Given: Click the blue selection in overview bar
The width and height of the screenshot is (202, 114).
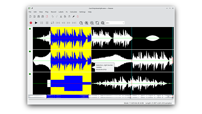Looking at the screenshot, I should [x=67, y=96].
